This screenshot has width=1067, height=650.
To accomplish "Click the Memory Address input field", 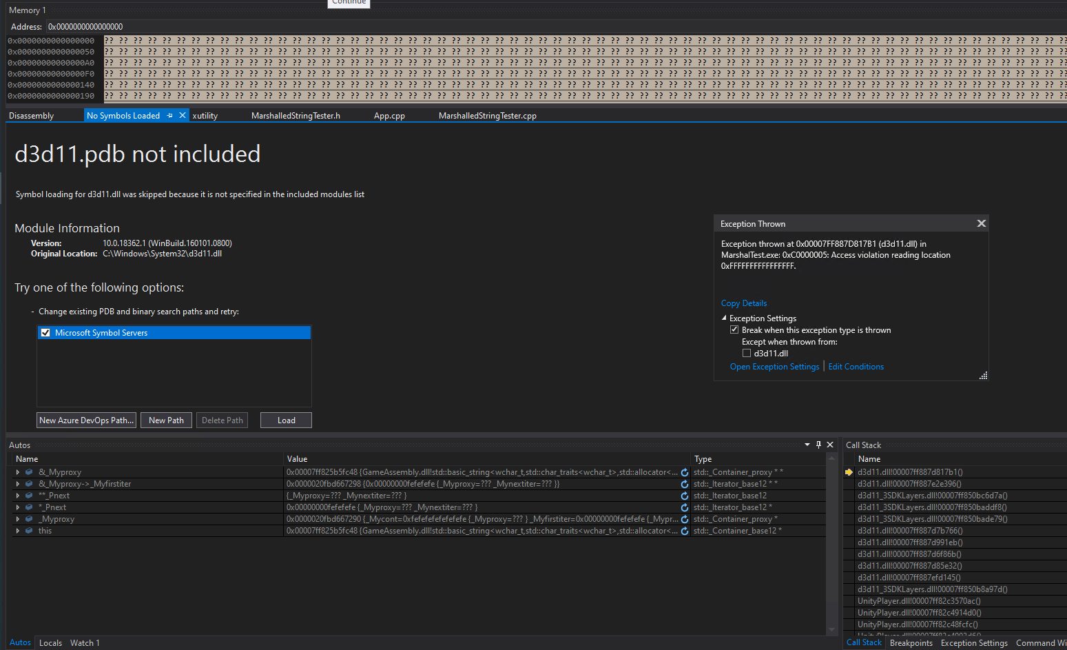I will point(557,27).
